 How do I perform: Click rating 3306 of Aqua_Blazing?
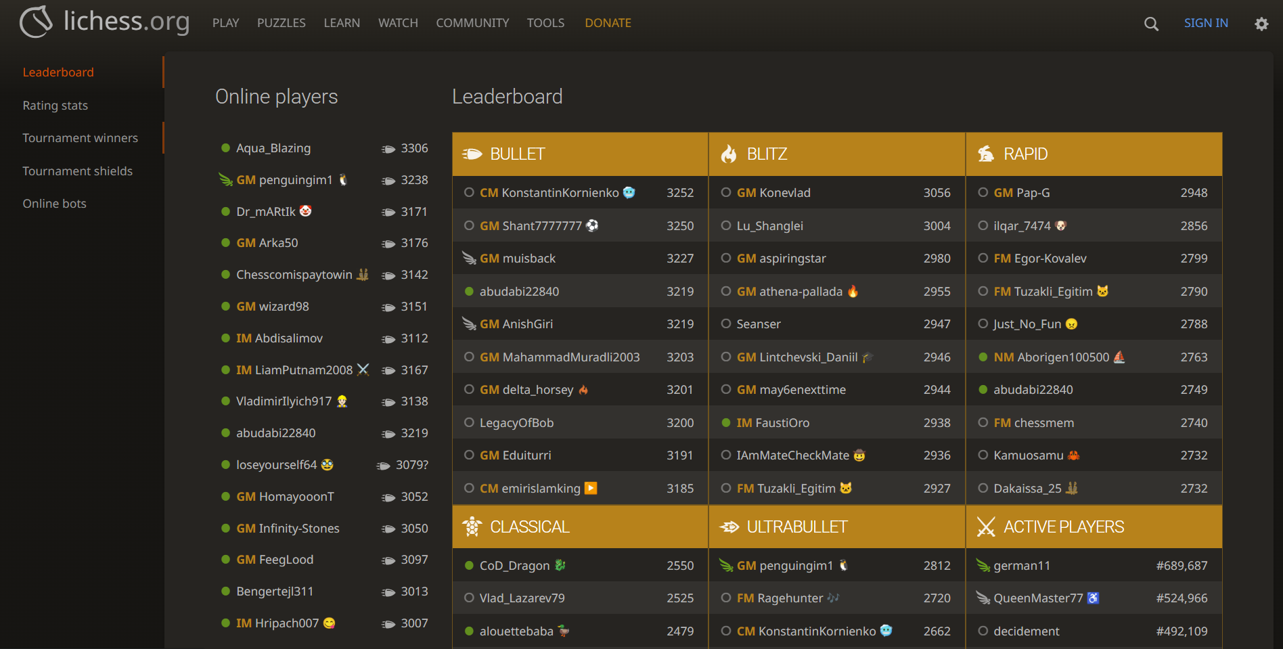coord(414,148)
